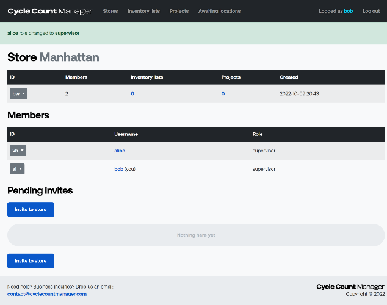Click the role changed success alert banner
Viewport: 387px width, 305px height.
tap(193, 33)
